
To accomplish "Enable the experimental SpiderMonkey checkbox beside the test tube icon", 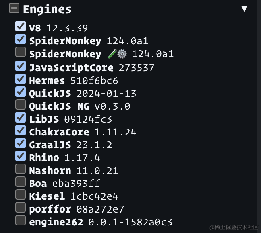I will [21, 52].
